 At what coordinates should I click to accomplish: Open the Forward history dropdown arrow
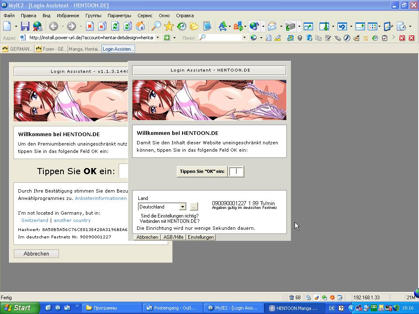81,27
